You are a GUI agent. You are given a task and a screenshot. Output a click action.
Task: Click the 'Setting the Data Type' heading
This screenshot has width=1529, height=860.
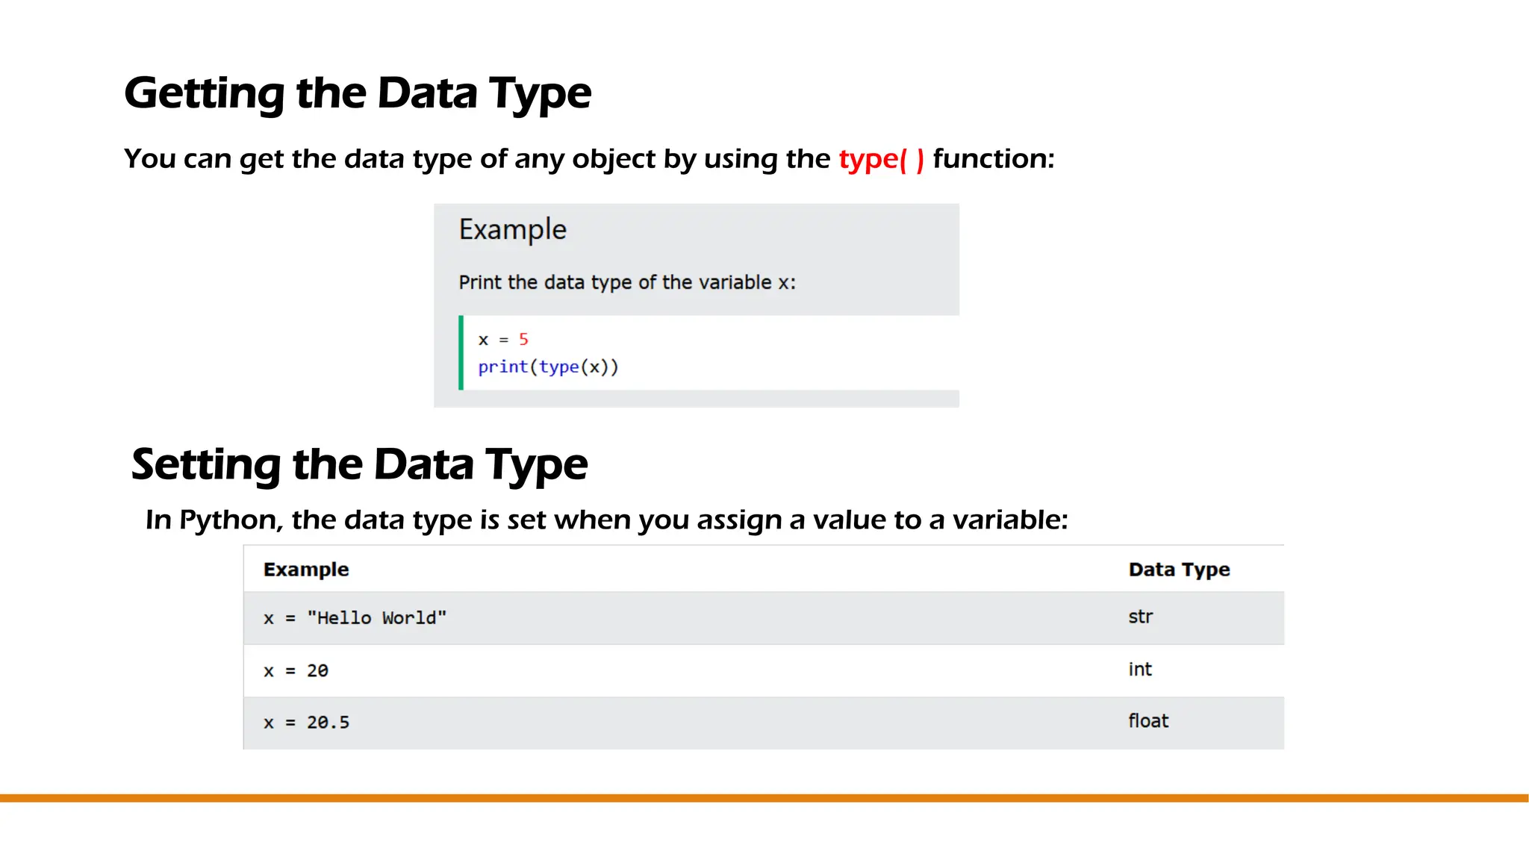coord(359,464)
